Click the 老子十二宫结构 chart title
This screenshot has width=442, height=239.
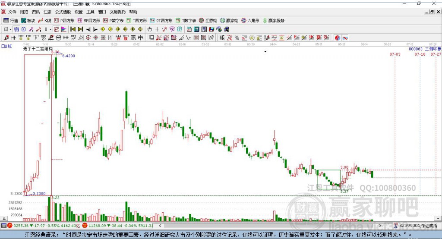pyautogui.click(x=38, y=49)
